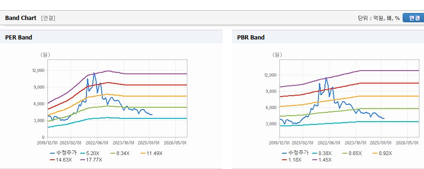Click the 12,000 y-axis label in PBR chart
The width and height of the screenshot is (424, 169).
pos(271,75)
